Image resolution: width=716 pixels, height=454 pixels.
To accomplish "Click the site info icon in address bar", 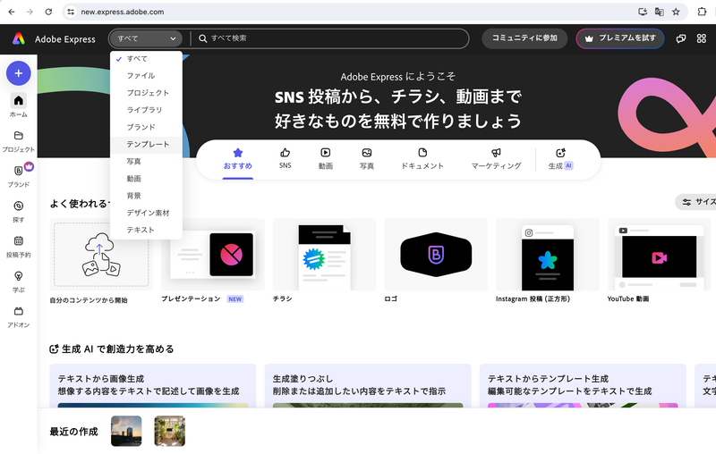I will tap(71, 12).
